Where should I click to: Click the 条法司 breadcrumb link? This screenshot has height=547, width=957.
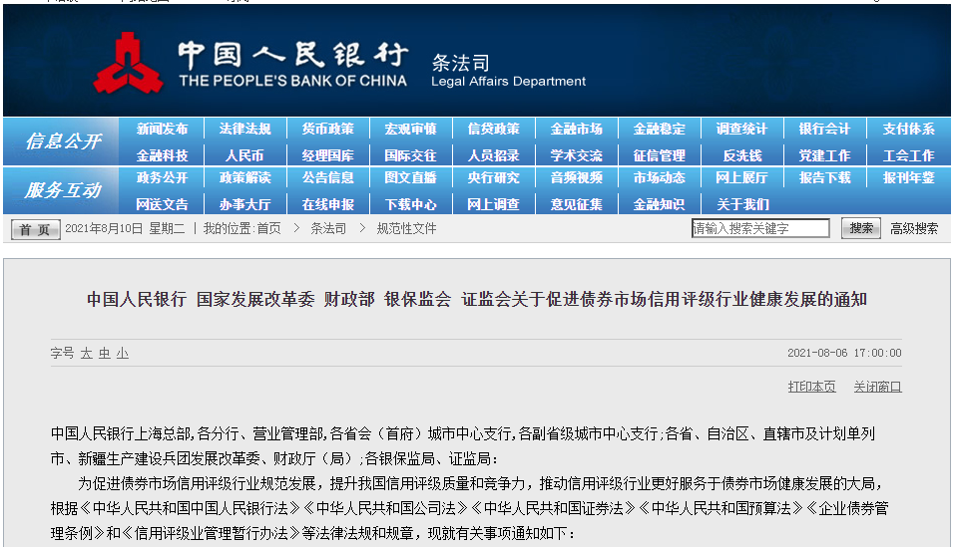click(x=327, y=228)
